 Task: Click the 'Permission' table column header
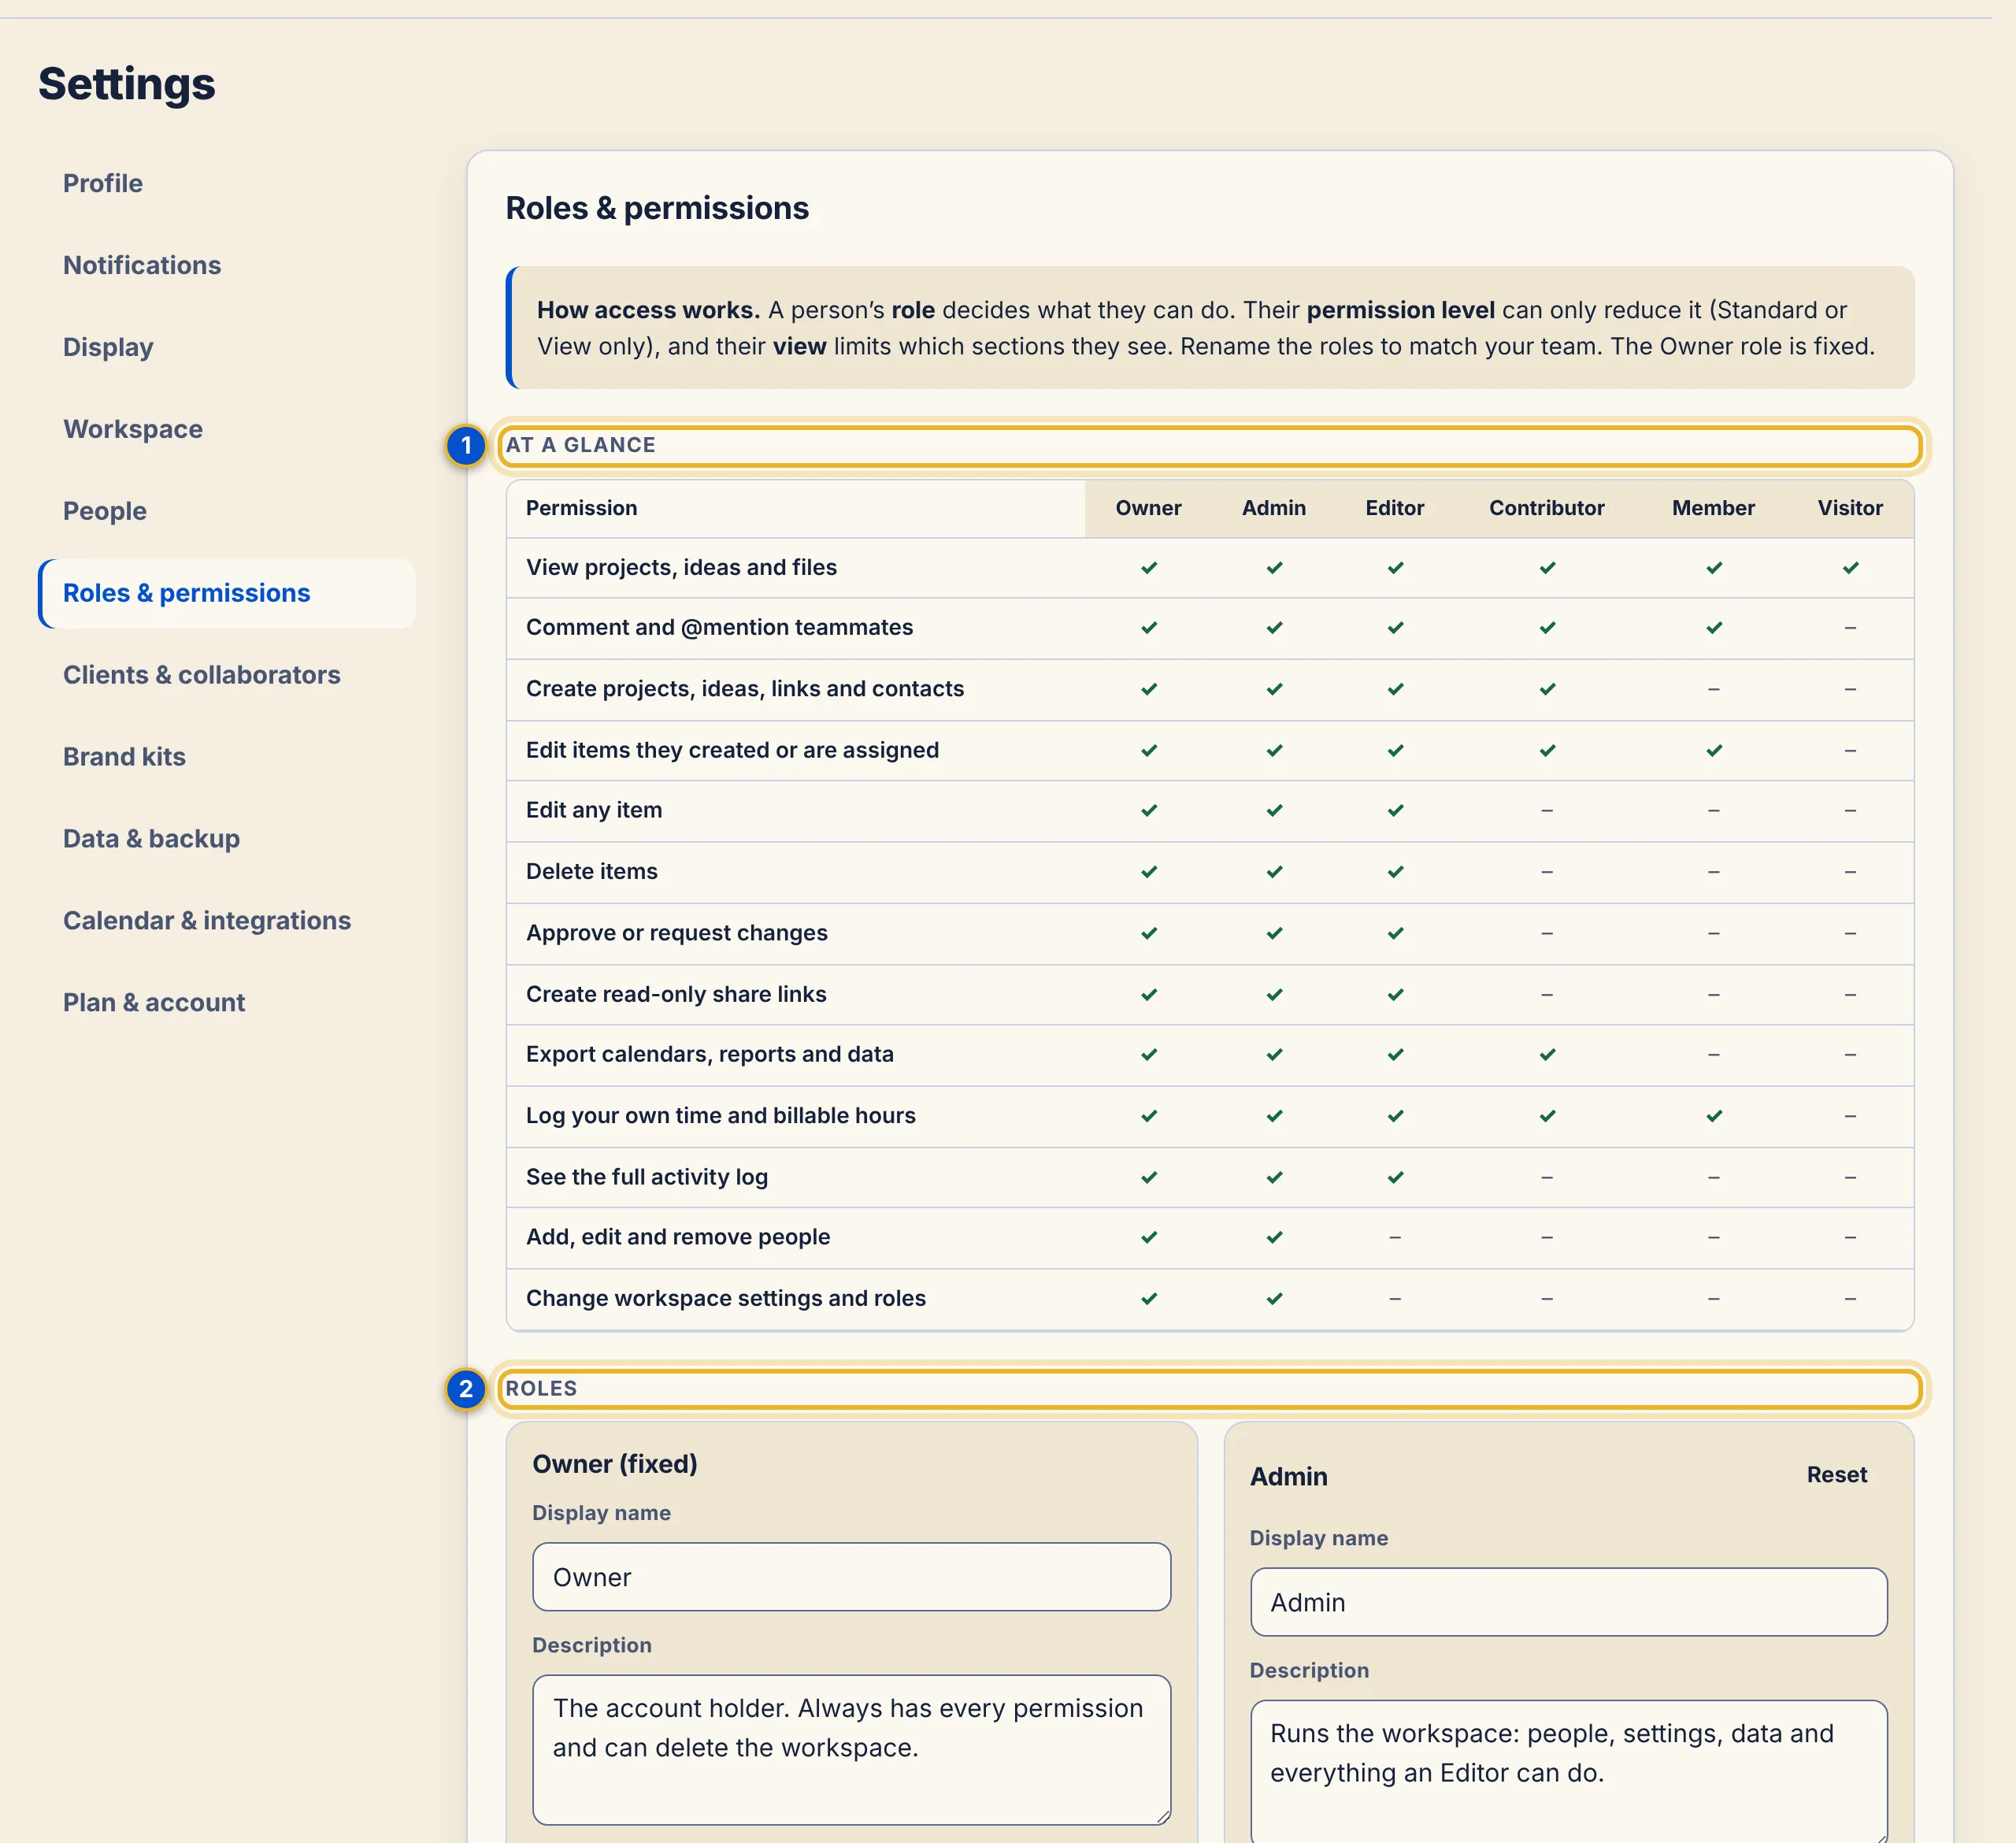(581, 508)
